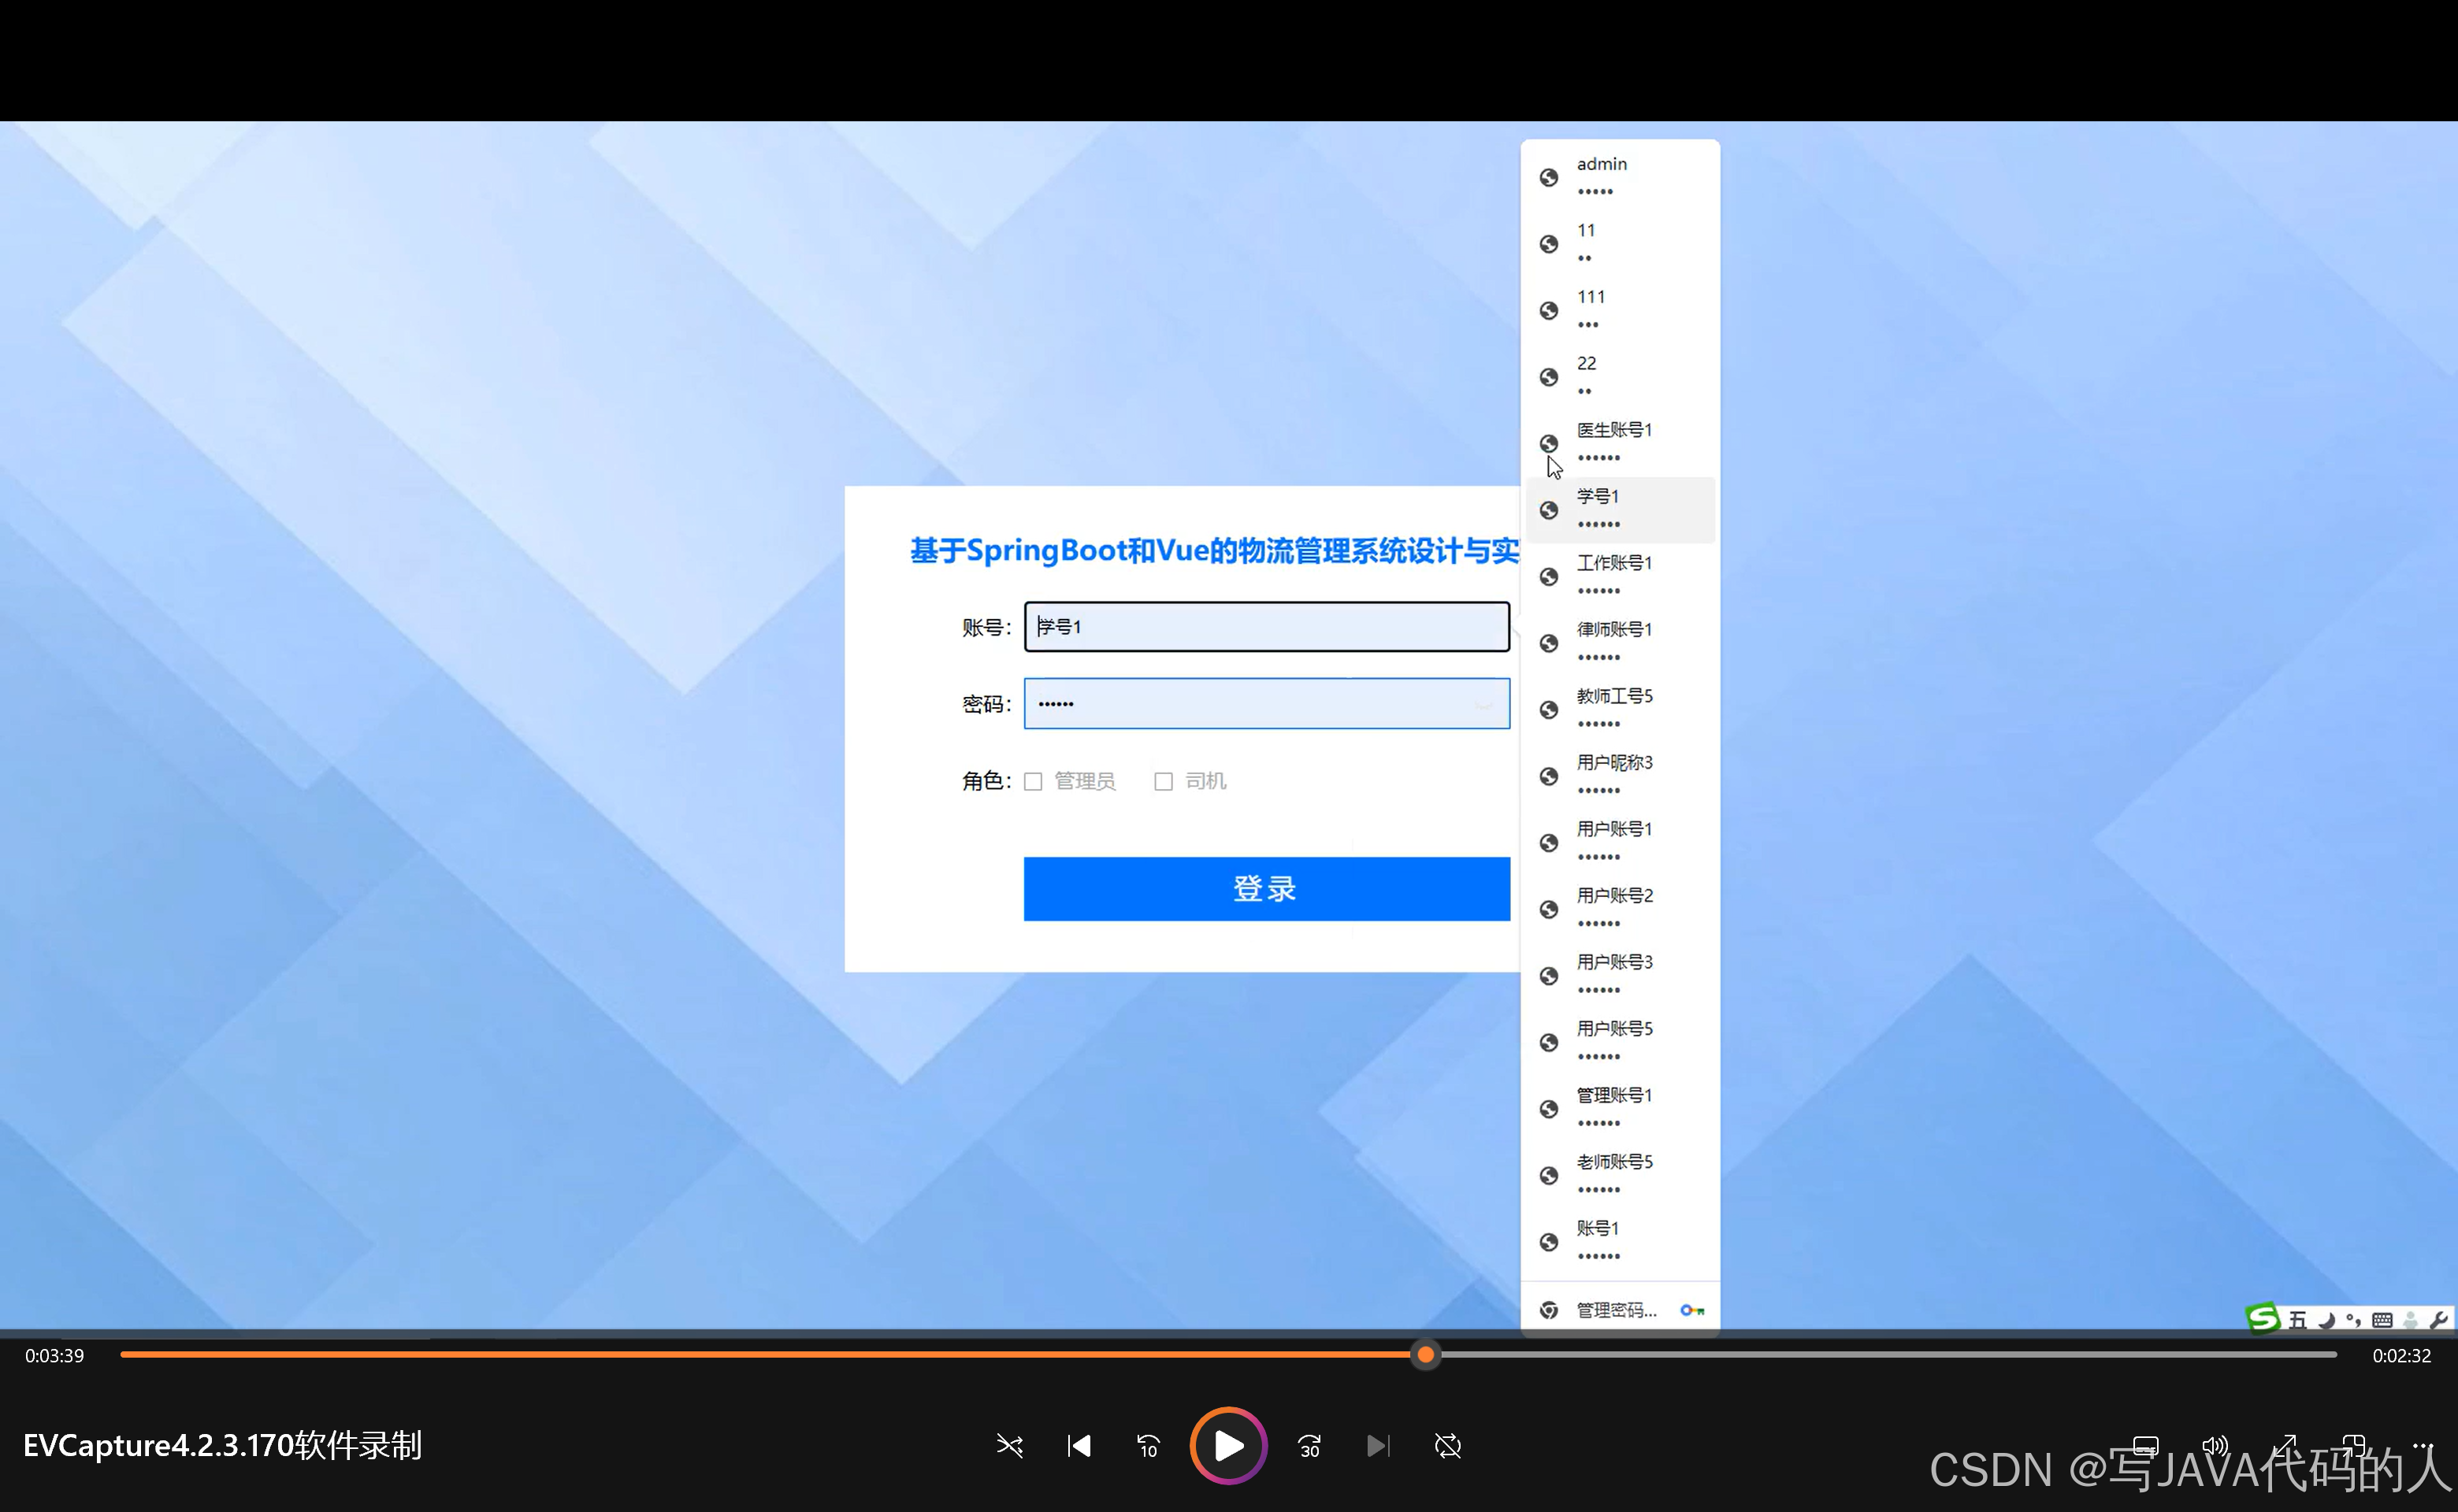
Task: Toggle shuffle in the player controls
Action: [x=1009, y=1446]
